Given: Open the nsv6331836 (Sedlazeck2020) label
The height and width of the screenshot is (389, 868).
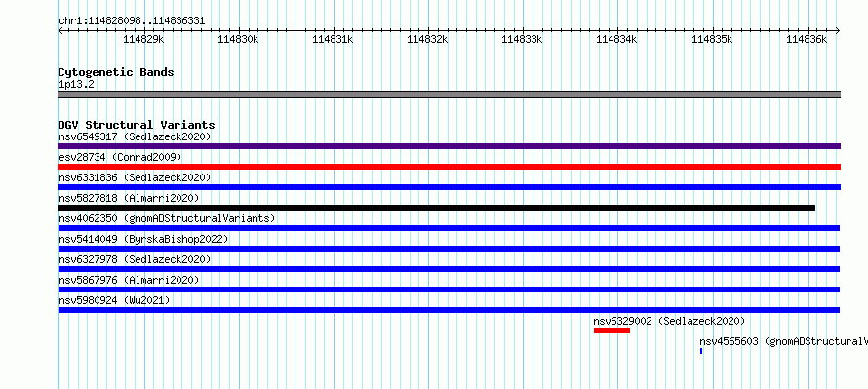Looking at the screenshot, I should click(135, 177).
